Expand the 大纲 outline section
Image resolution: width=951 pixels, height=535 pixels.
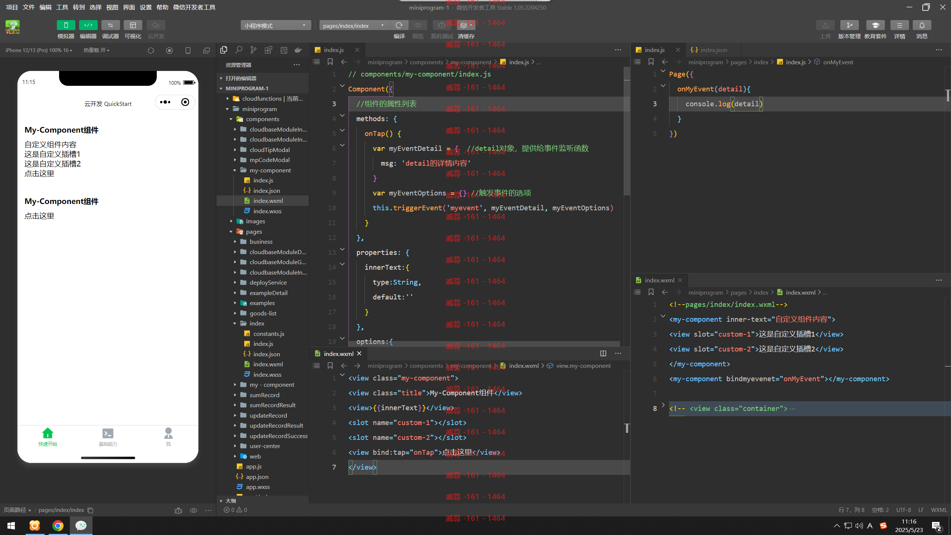[262, 500]
